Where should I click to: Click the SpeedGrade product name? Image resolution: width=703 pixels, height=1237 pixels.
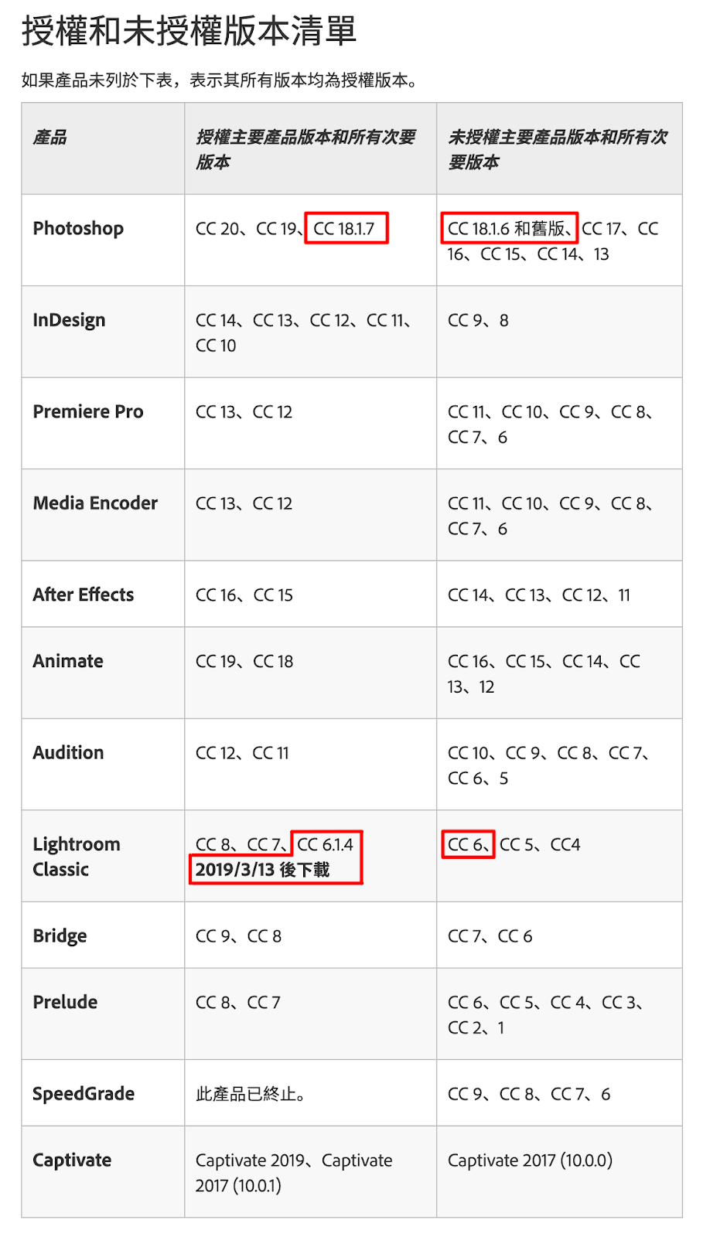[84, 1094]
